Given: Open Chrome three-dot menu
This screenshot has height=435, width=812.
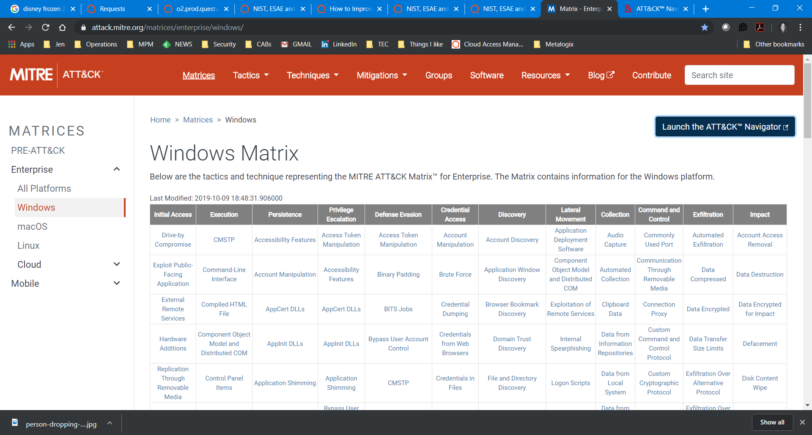Looking at the screenshot, I should coord(800,27).
